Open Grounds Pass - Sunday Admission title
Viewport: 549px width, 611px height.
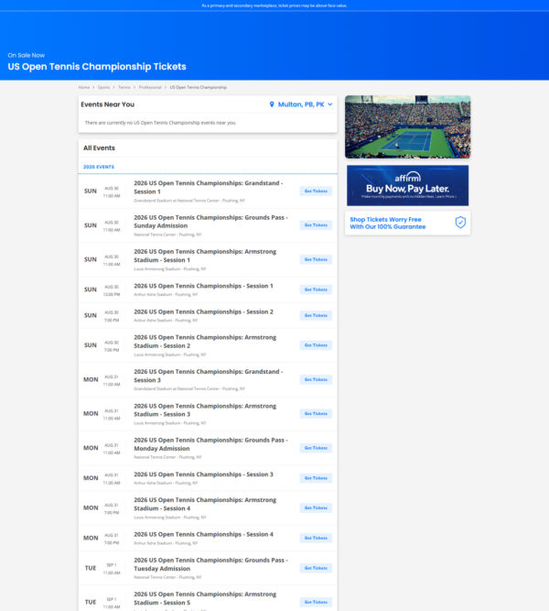tap(210, 222)
